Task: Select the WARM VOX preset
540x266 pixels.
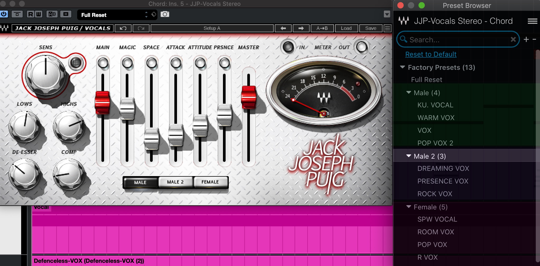Action: click(436, 118)
